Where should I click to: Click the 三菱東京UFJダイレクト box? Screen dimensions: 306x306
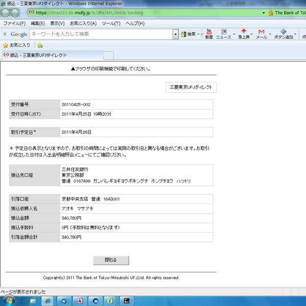click(191, 87)
